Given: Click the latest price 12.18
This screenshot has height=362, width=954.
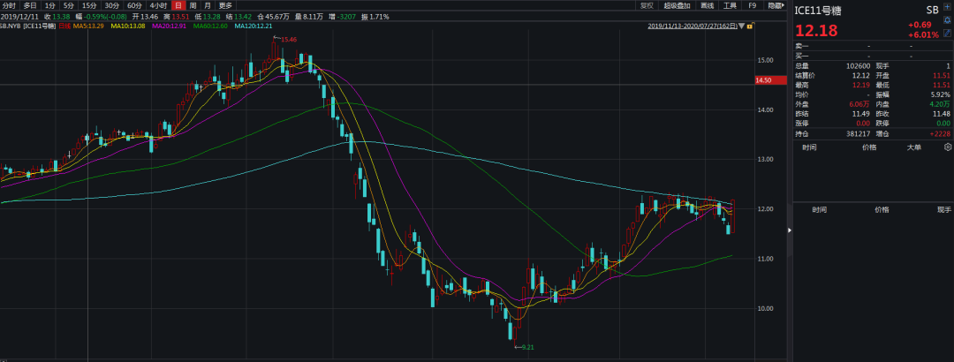Looking at the screenshot, I should (816, 31).
